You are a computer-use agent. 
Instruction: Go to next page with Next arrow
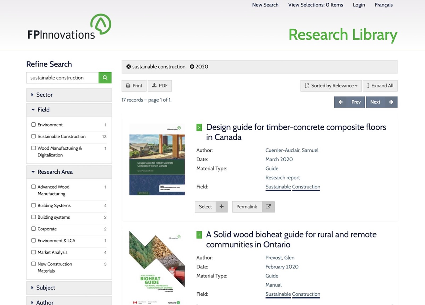point(382,102)
